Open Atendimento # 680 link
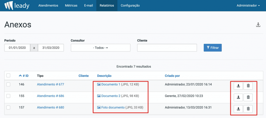 click(51, 107)
